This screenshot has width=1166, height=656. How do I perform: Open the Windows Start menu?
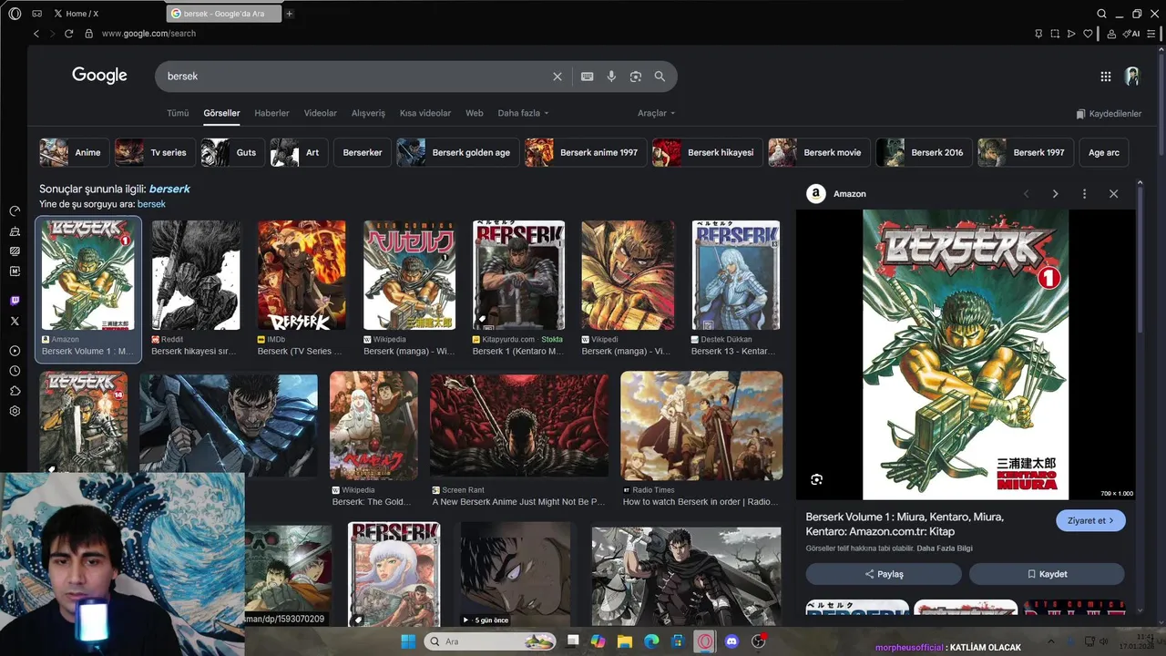407,641
